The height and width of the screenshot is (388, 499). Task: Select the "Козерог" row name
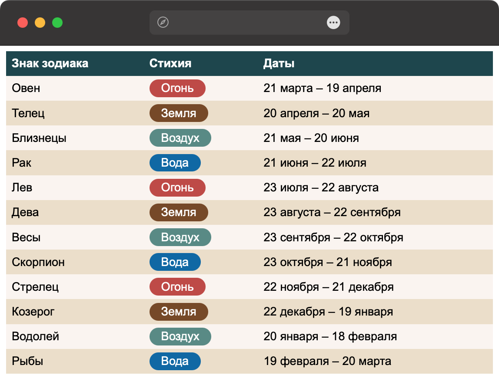click(x=33, y=312)
